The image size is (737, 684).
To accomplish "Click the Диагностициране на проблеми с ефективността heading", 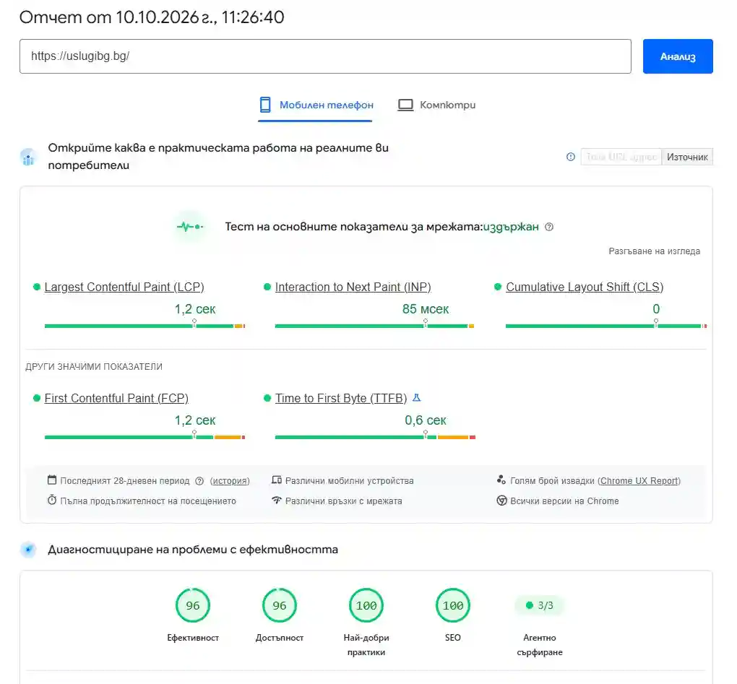I will 193,550.
